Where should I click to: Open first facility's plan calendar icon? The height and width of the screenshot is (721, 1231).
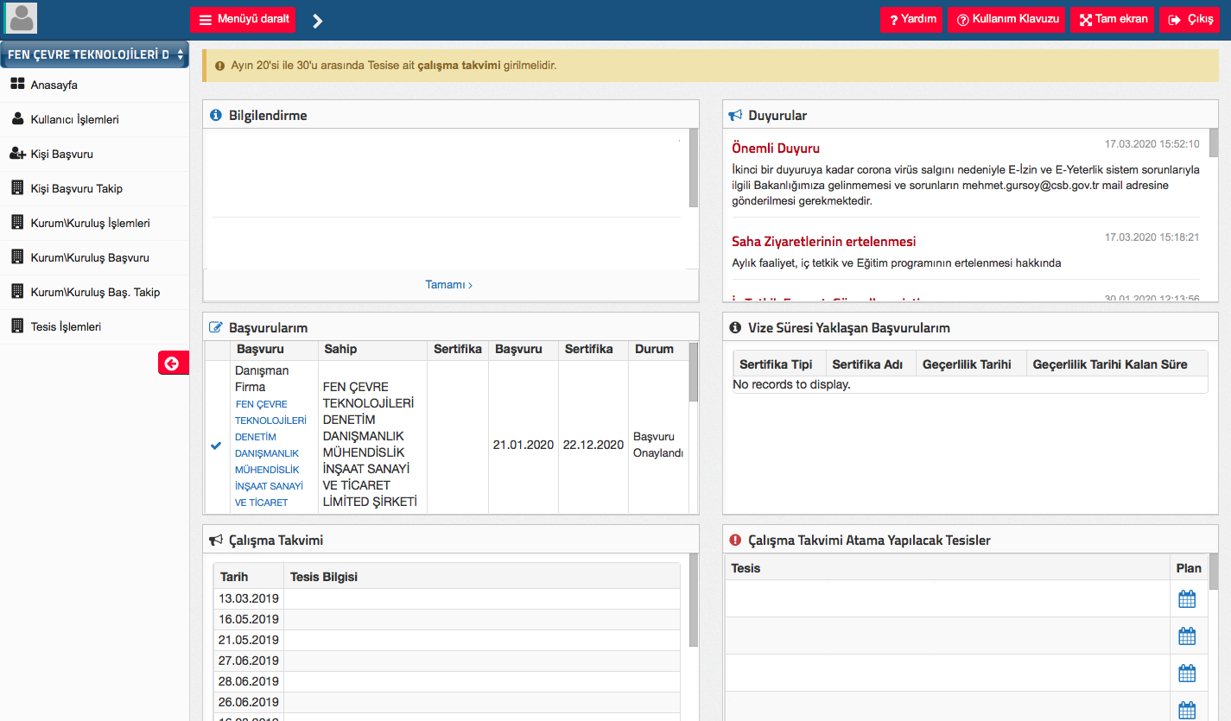1187,598
